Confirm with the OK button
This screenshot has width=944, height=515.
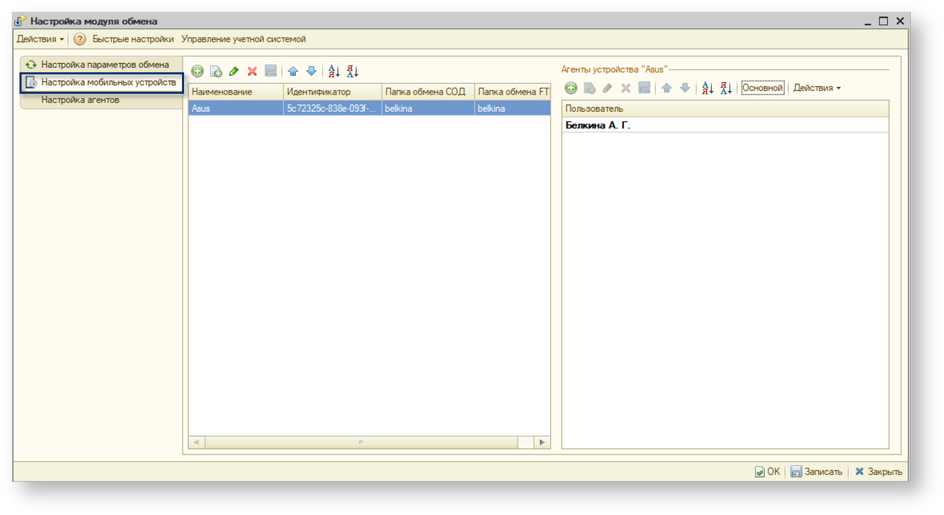pyautogui.click(x=768, y=472)
